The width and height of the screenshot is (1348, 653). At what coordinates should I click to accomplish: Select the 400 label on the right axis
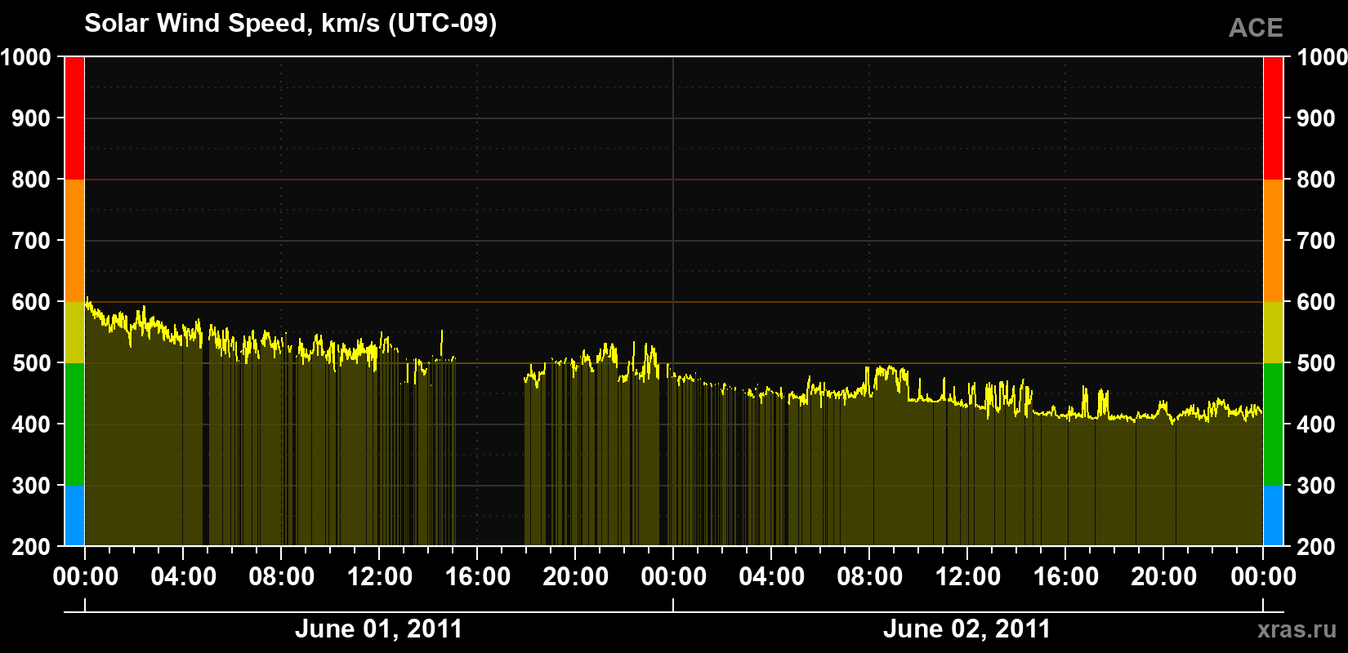tap(1316, 424)
